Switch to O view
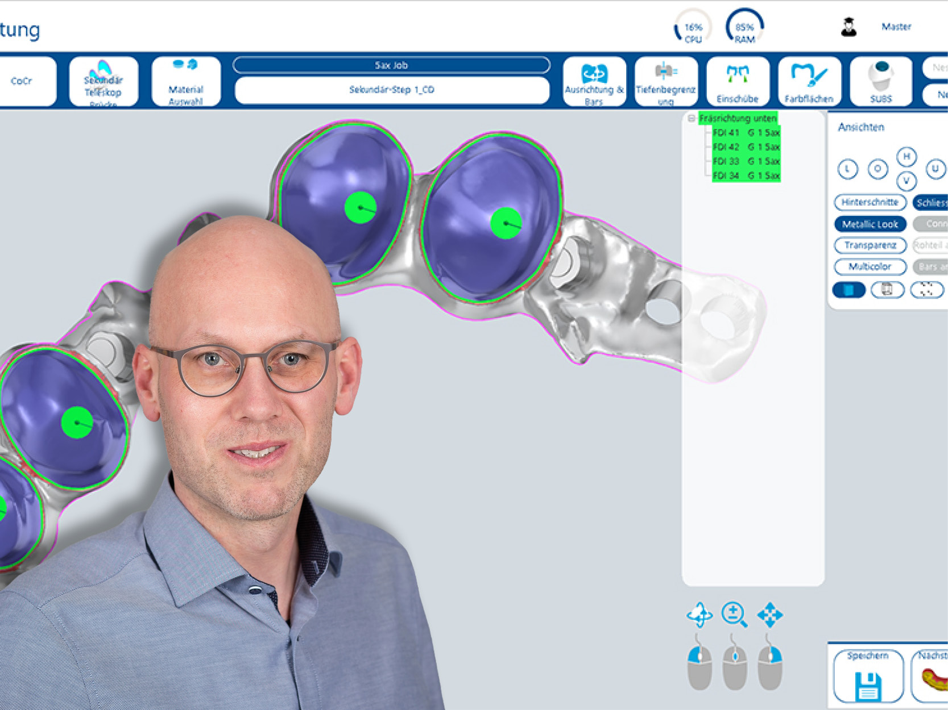The image size is (948, 710). click(877, 169)
